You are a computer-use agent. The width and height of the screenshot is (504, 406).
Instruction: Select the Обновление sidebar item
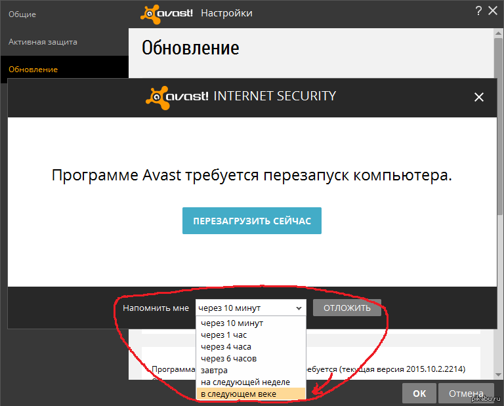coord(33,70)
